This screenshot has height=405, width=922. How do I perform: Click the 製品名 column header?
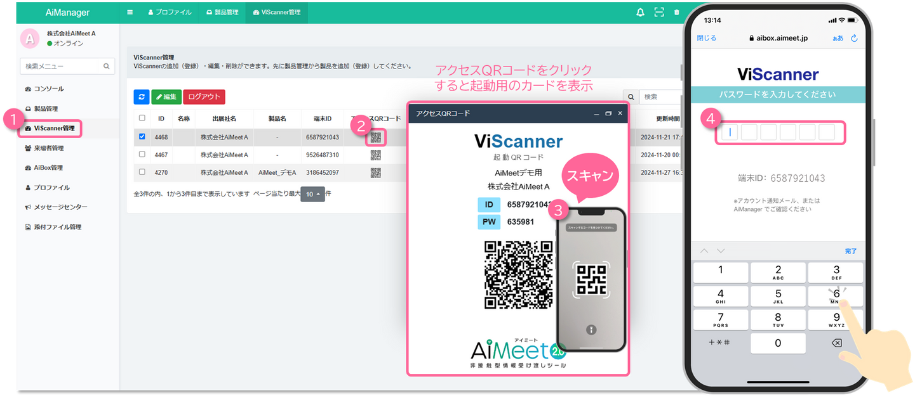point(277,119)
